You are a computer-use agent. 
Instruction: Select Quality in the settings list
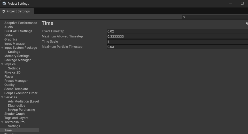10,85
